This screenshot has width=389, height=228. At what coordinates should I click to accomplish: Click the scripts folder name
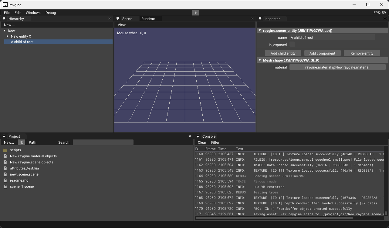15,150
